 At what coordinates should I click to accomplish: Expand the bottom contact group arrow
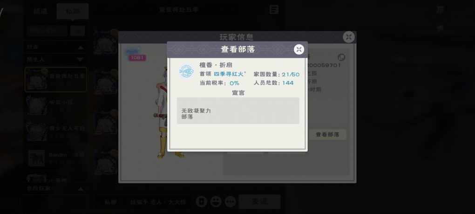81,189
